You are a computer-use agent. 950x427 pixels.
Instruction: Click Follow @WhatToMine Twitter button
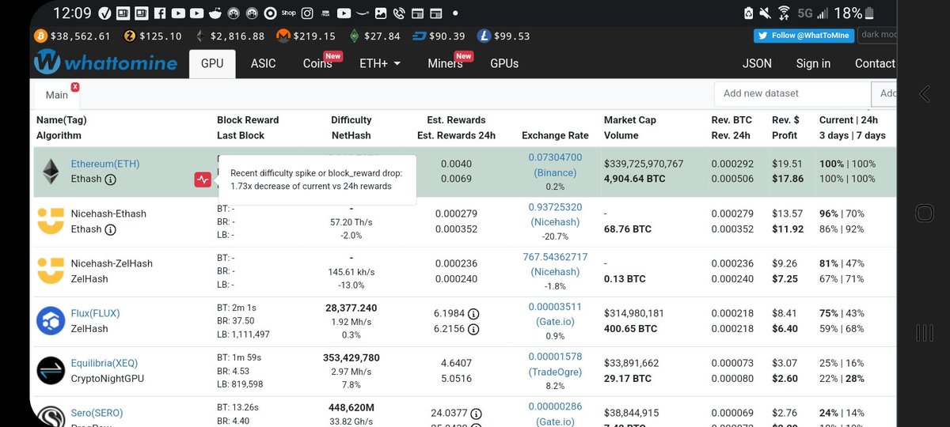(x=803, y=36)
